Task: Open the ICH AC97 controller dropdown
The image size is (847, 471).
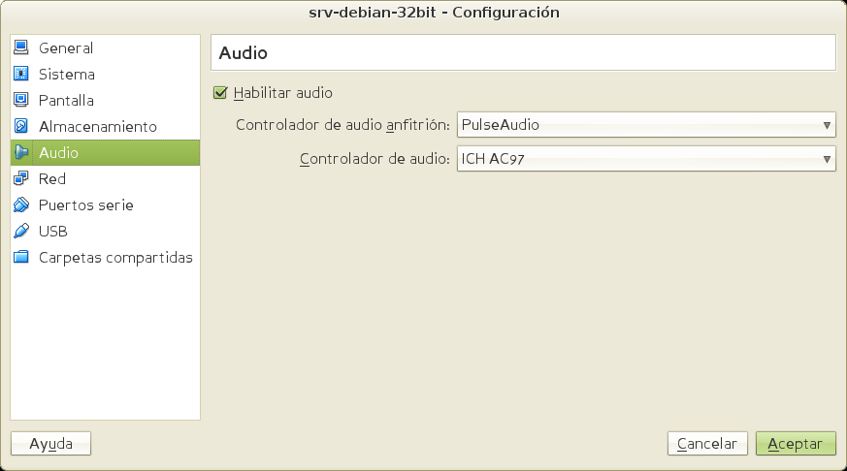Action: 646,159
